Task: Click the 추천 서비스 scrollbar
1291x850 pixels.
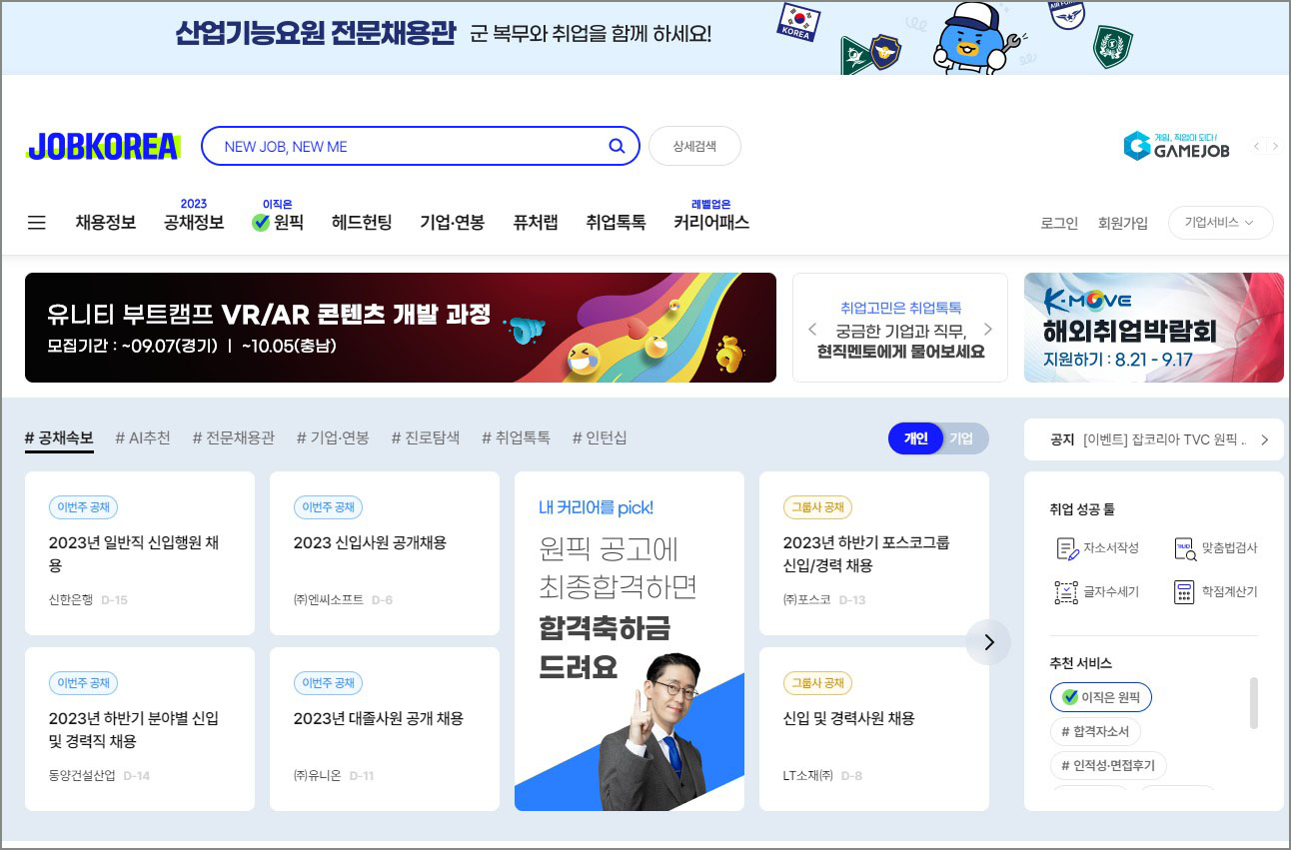Action: (x=1254, y=703)
